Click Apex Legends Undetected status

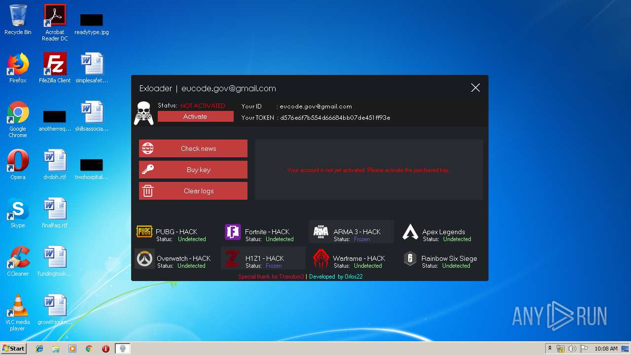pyautogui.click(x=457, y=239)
